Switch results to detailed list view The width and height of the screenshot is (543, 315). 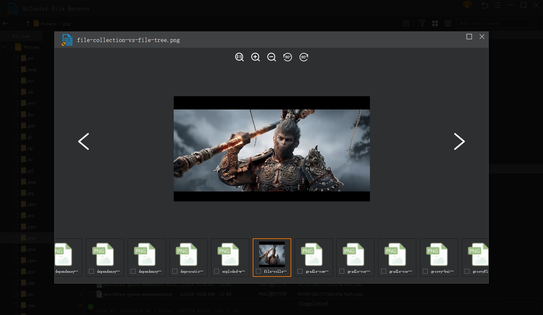448,23
